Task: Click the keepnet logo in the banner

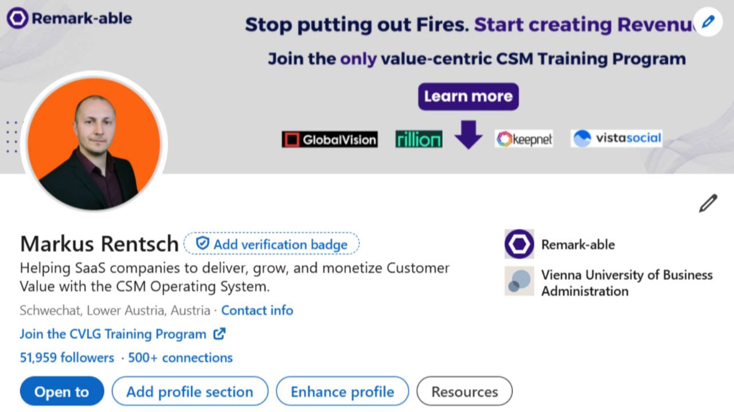Action: click(524, 139)
